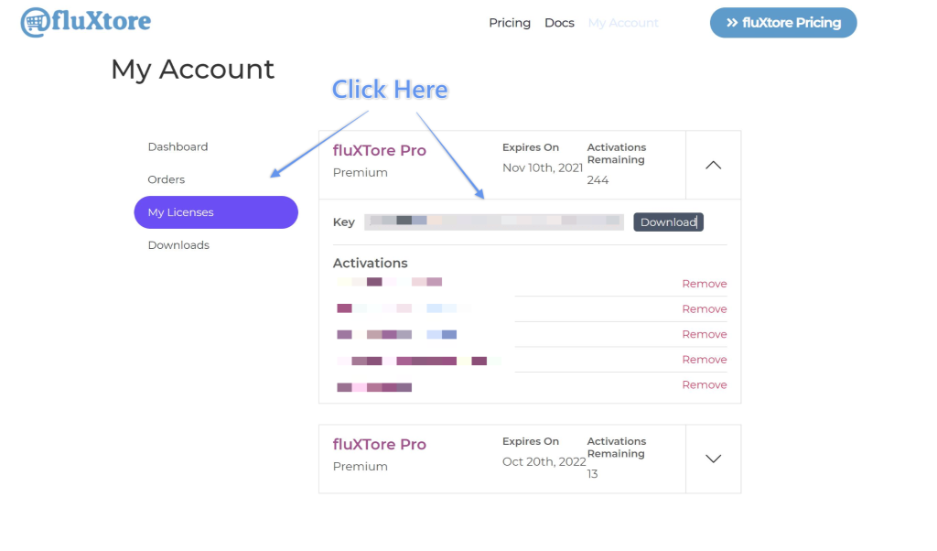Remove the fourth activation entry
The height and width of the screenshot is (551, 937).
click(x=705, y=360)
